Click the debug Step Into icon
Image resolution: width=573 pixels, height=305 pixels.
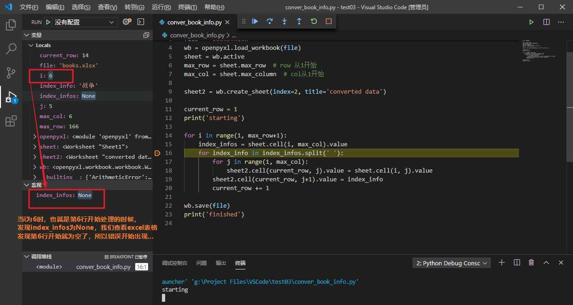pyautogui.click(x=284, y=21)
